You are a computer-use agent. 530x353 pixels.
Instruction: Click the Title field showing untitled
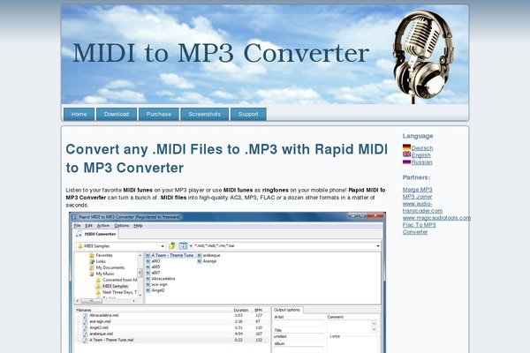(299, 336)
